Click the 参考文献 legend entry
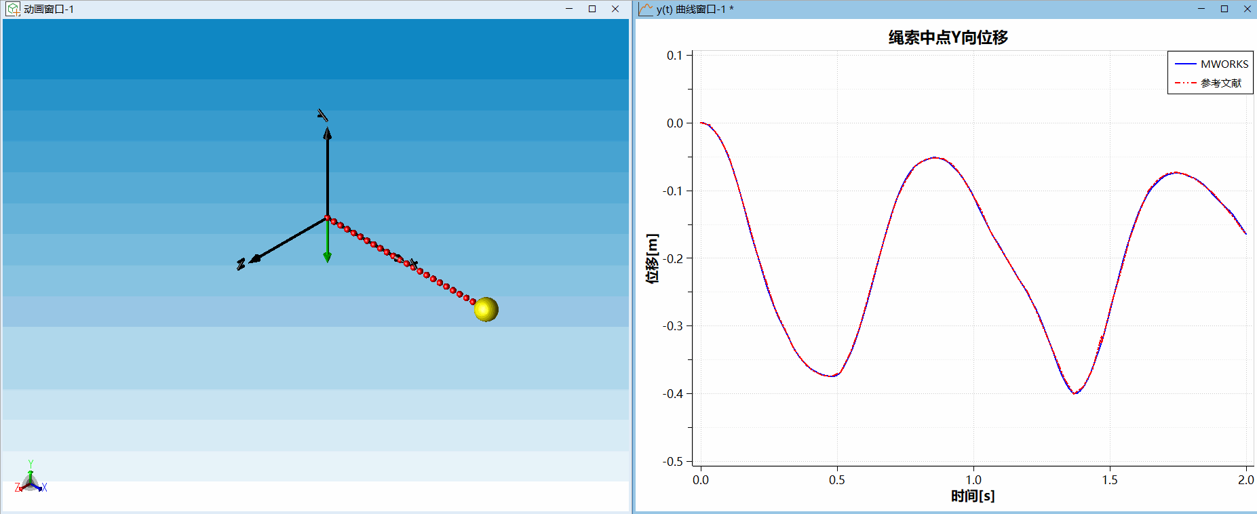 (x=1208, y=83)
